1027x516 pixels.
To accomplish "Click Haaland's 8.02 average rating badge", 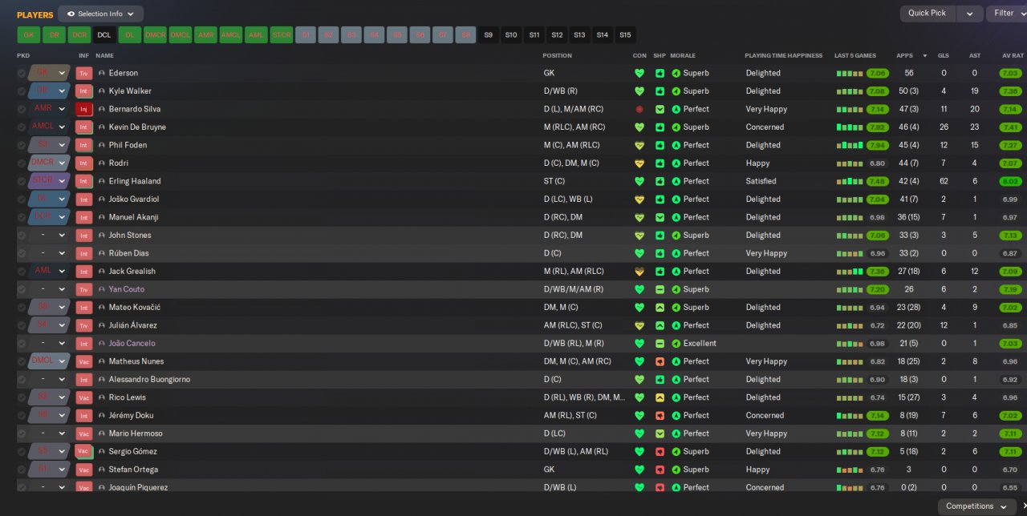I will [x=1010, y=181].
